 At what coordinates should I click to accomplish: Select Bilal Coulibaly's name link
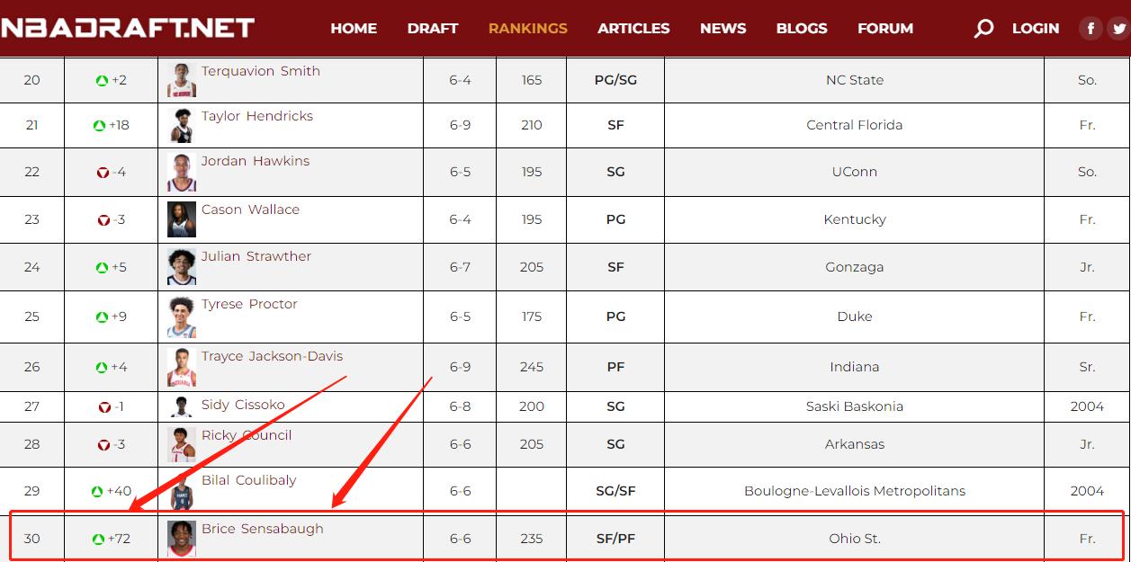pos(248,480)
